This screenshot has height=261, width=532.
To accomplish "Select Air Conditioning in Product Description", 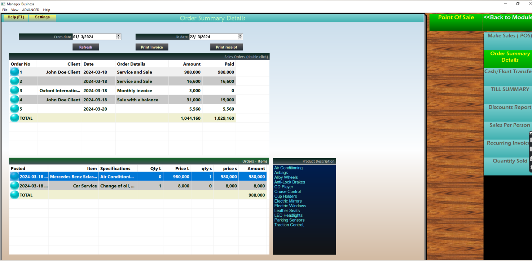I will pyautogui.click(x=288, y=168).
